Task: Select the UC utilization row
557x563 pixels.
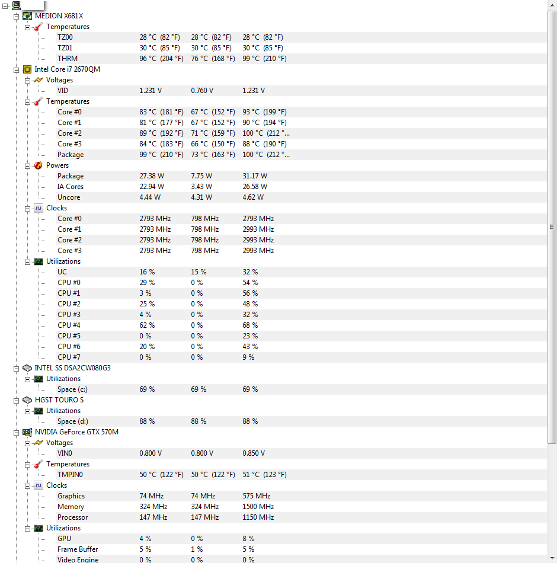Action: coord(302,272)
